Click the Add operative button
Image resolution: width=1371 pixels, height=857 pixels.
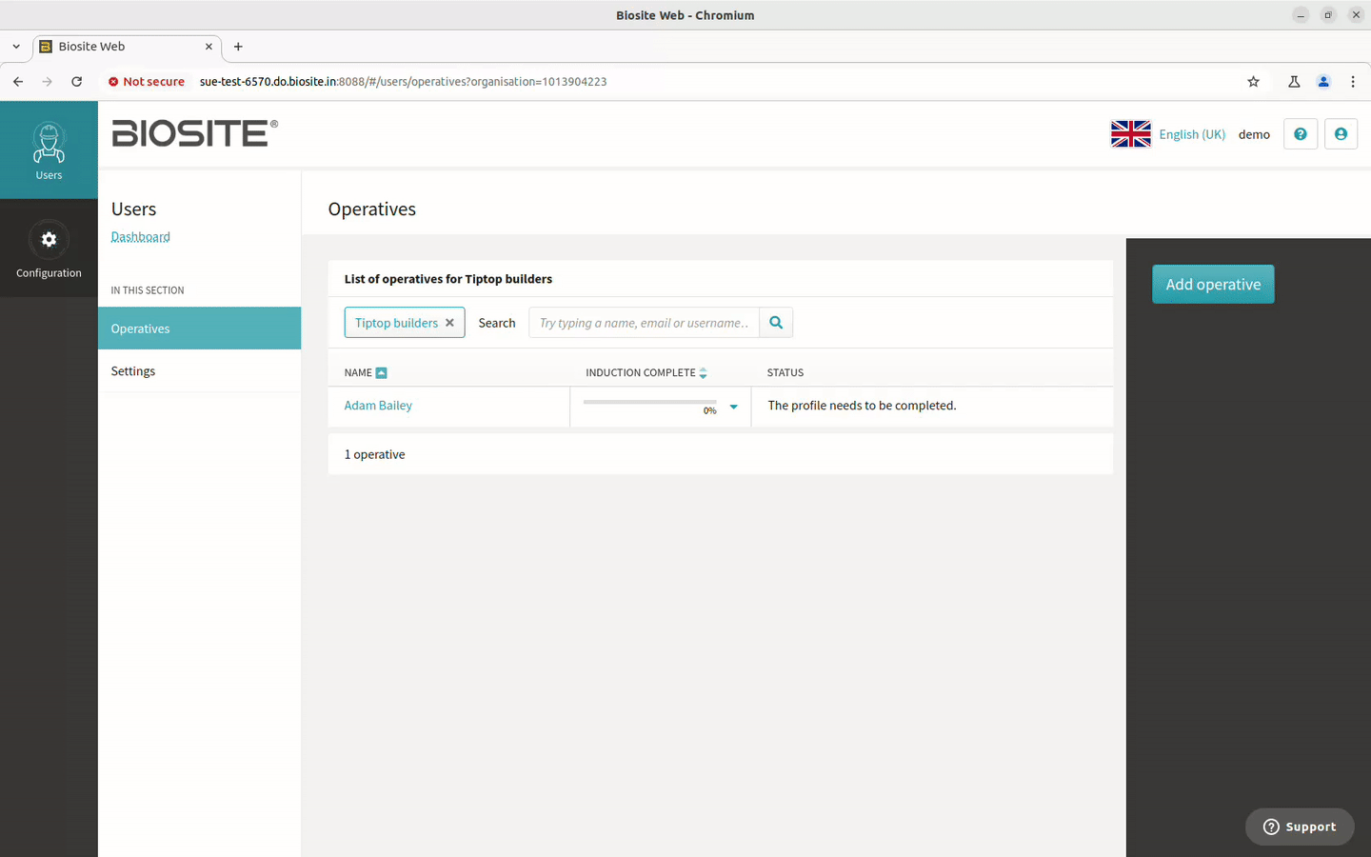(x=1212, y=285)
